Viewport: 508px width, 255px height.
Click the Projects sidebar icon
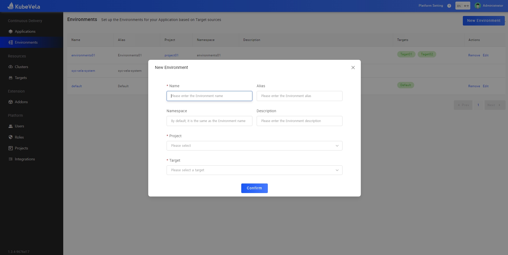(x=11, y=148)
